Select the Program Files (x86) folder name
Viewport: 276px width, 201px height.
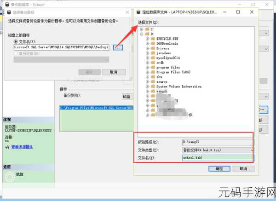pyautogui.click(x=173, y=72)
